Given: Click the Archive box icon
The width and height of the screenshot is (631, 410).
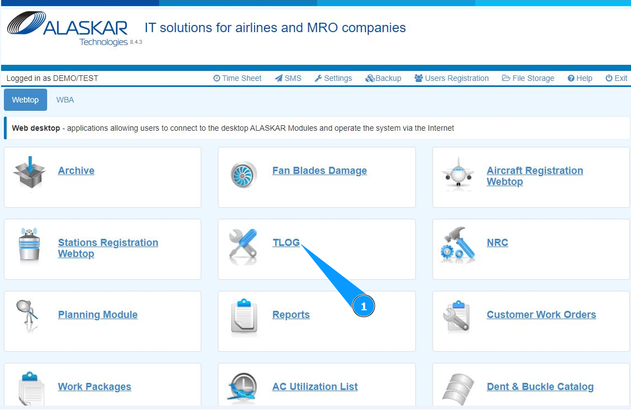Looking at the screenshot, I should [x=29, y=173].
